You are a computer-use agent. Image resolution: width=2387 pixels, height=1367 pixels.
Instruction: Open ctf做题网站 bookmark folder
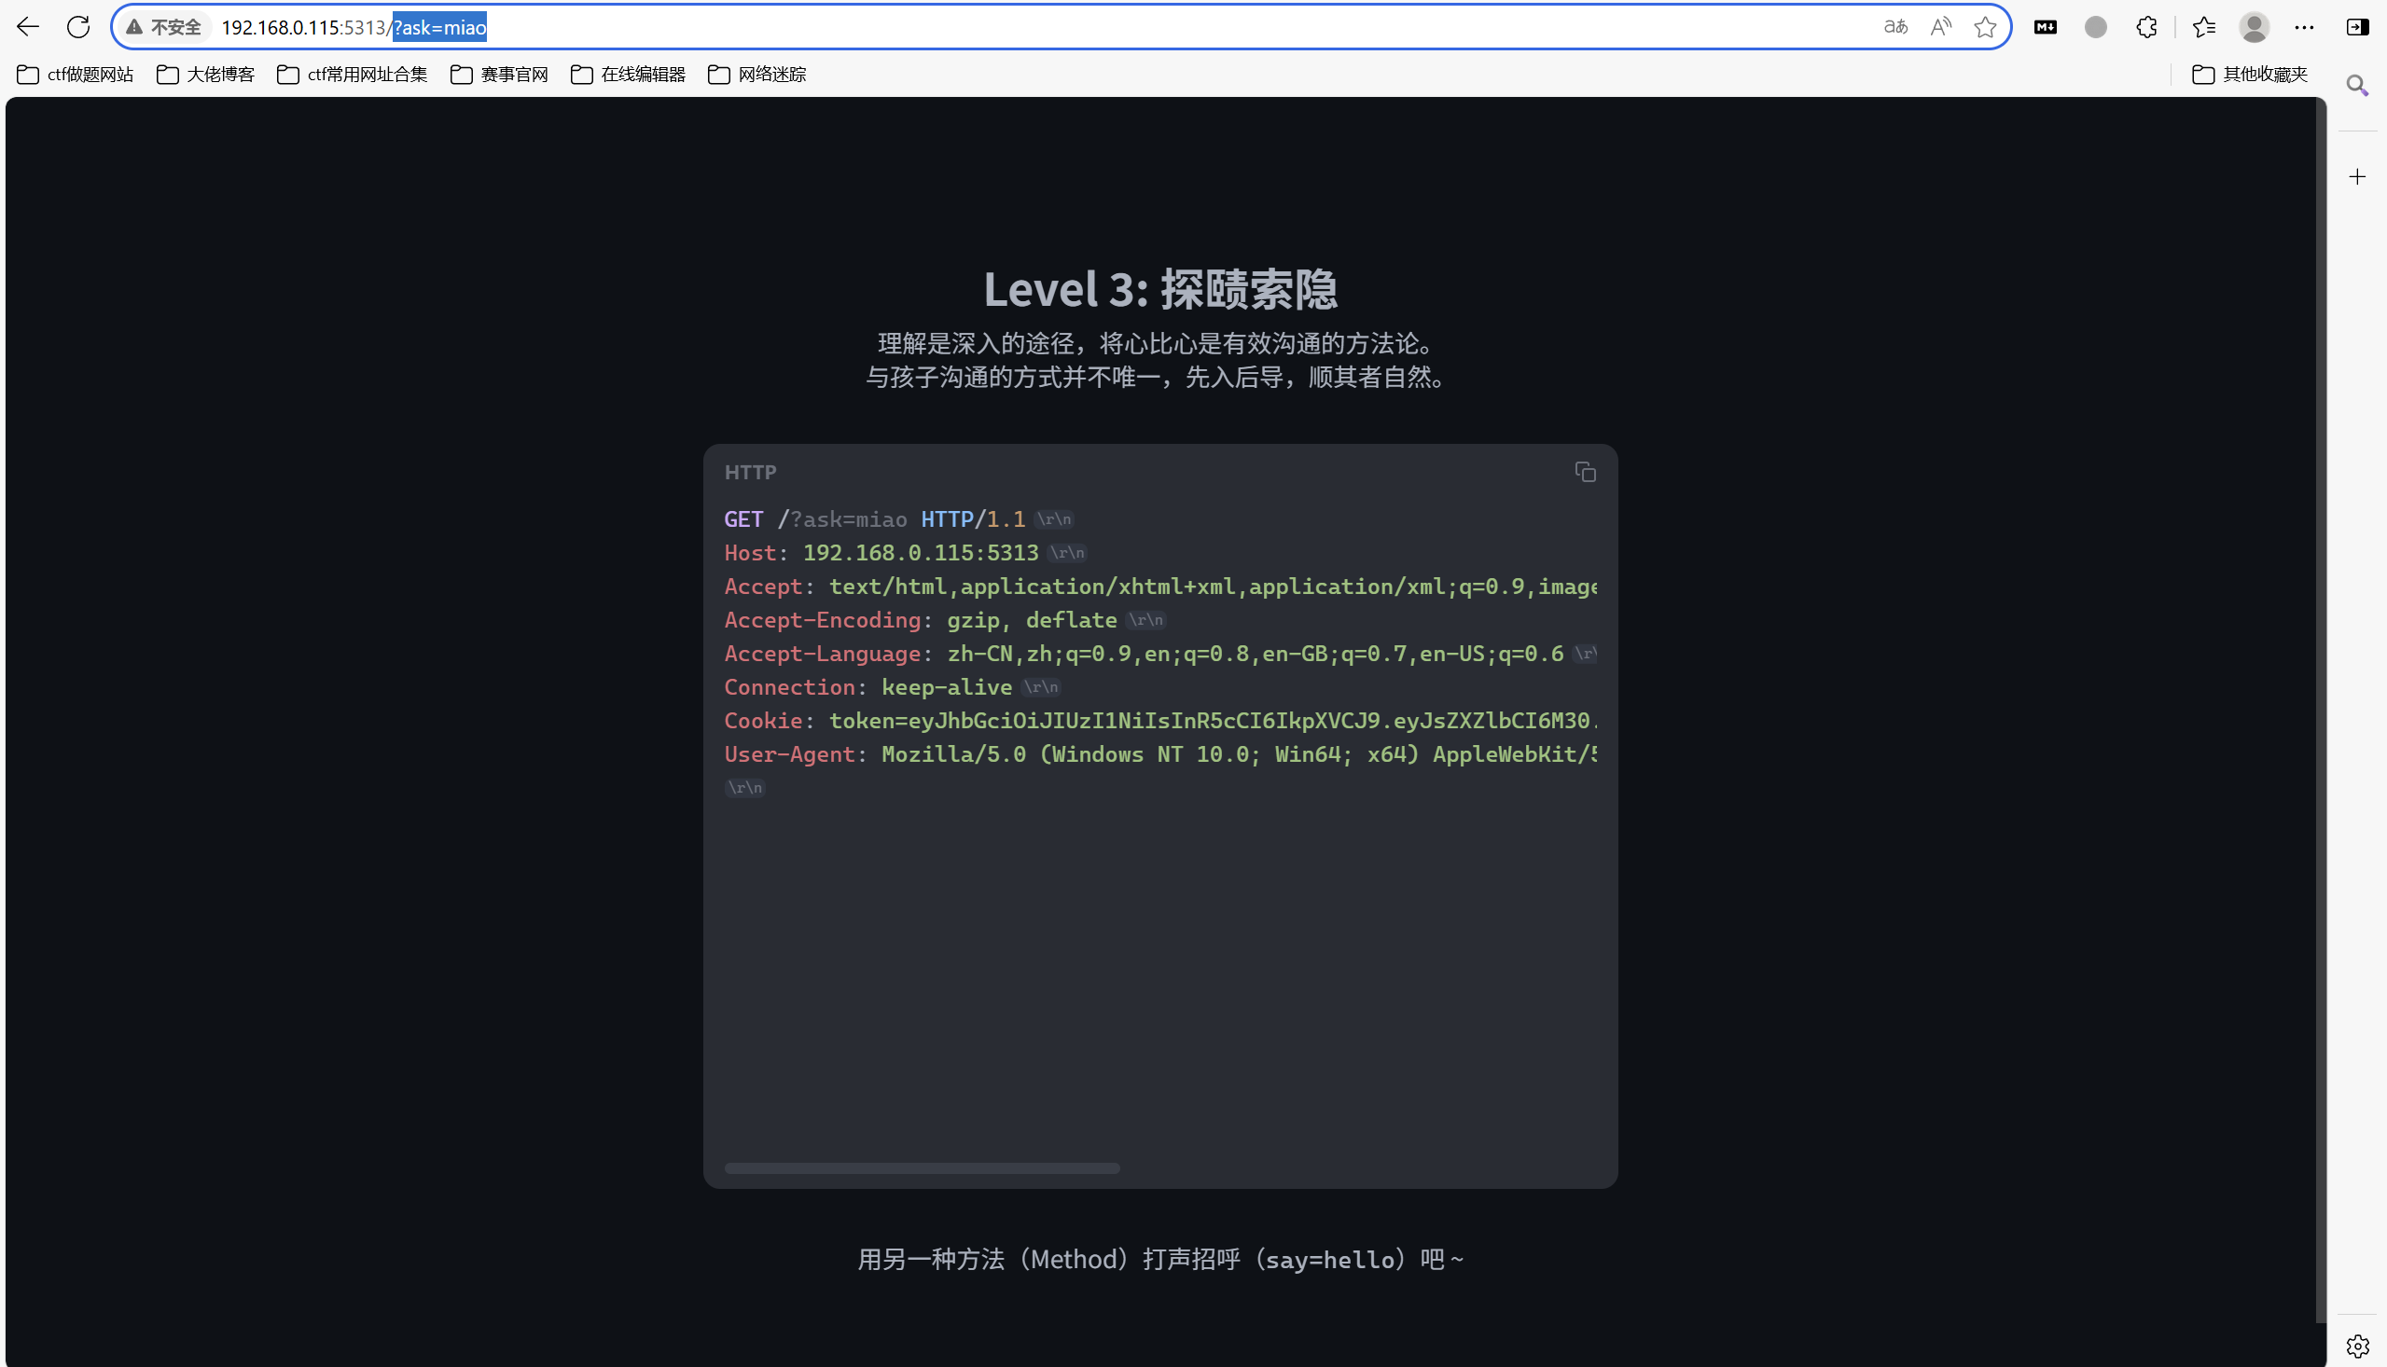(76, 75)
